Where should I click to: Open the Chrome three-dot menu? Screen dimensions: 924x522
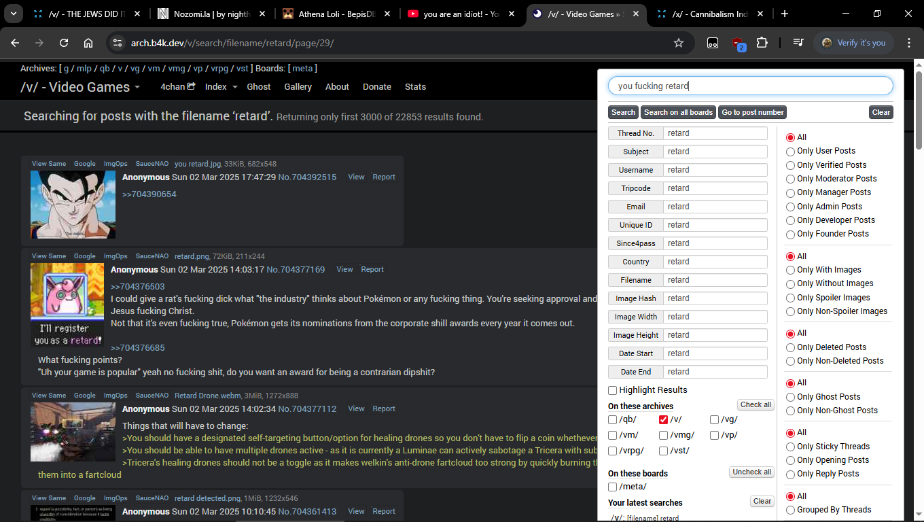click(909, 43)
